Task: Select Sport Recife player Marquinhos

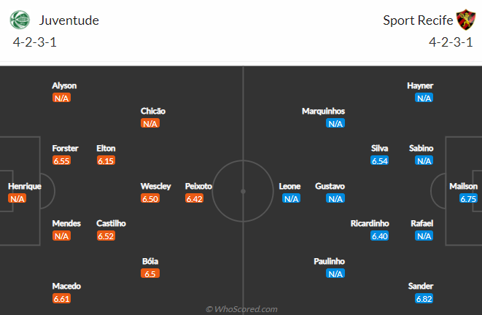Action: point(324,111)
